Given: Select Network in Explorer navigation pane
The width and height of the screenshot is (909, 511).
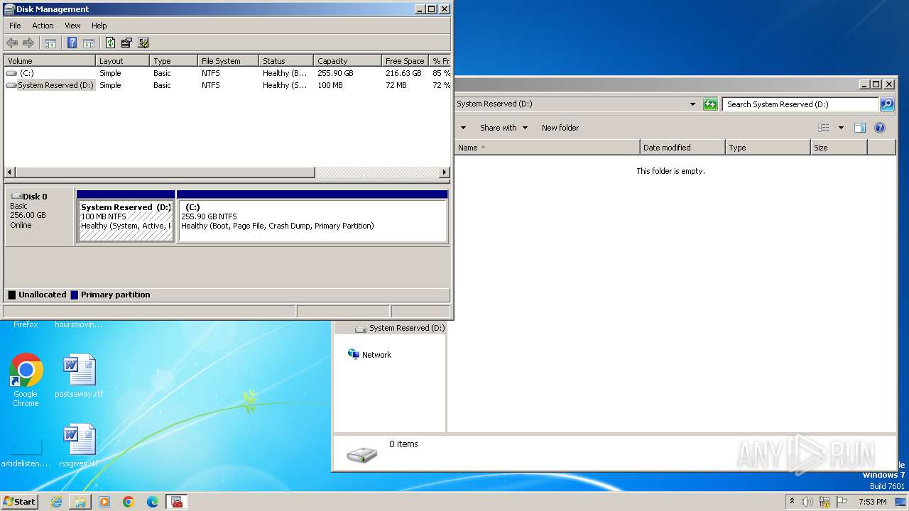Looking at the screenshot, I should [369, 354].
